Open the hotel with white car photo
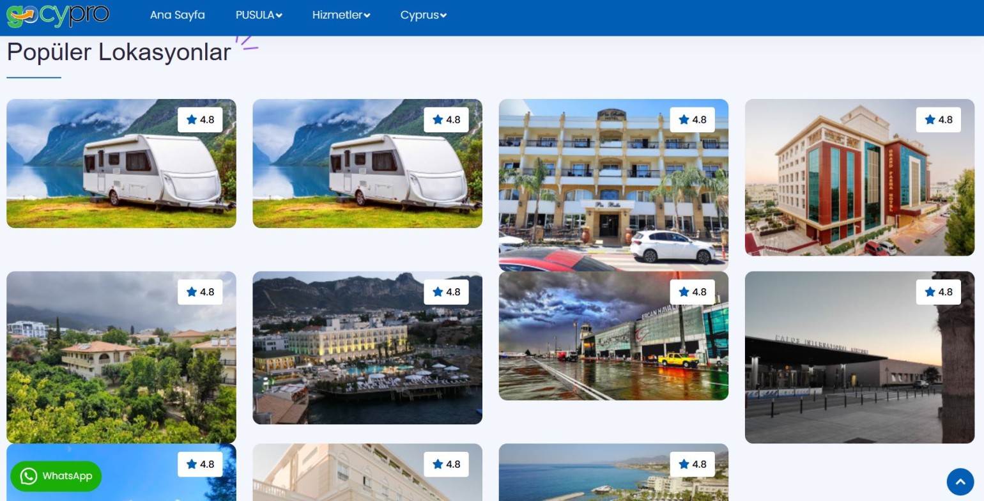 tap(613, 185)
